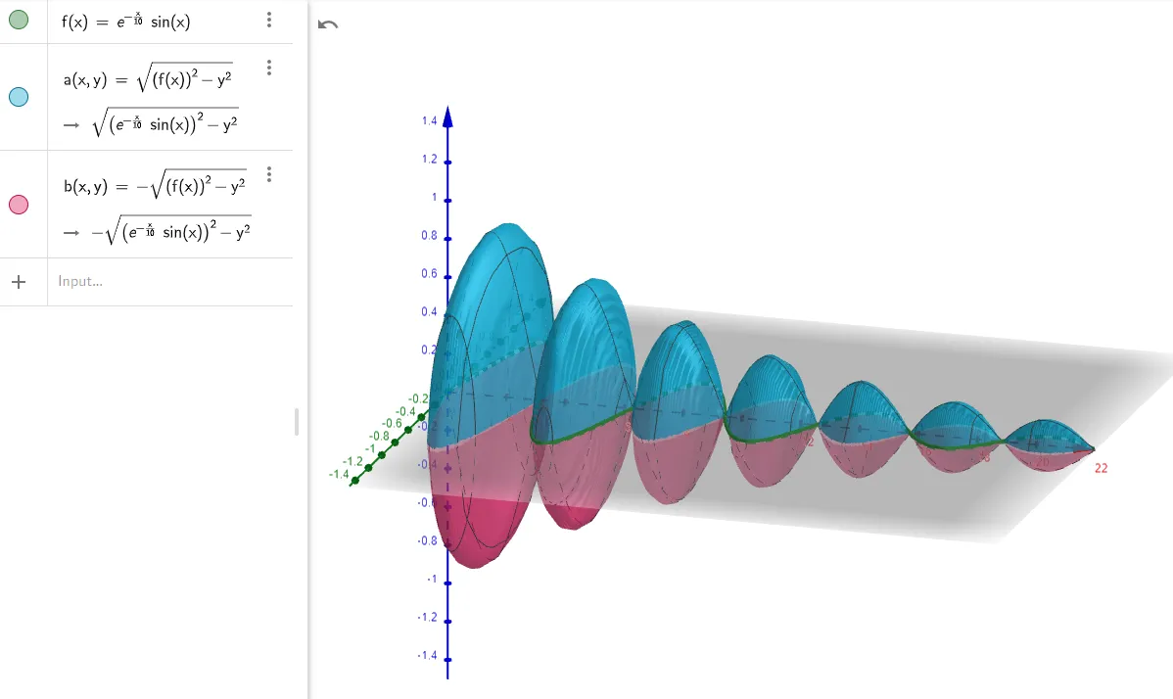Select the b(x,y) definition expression
This screenshot has height=699, width=1173.
point(155,185)
